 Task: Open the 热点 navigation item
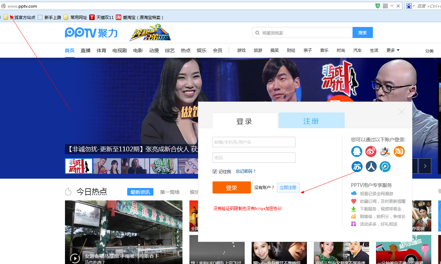pos(186,50)
